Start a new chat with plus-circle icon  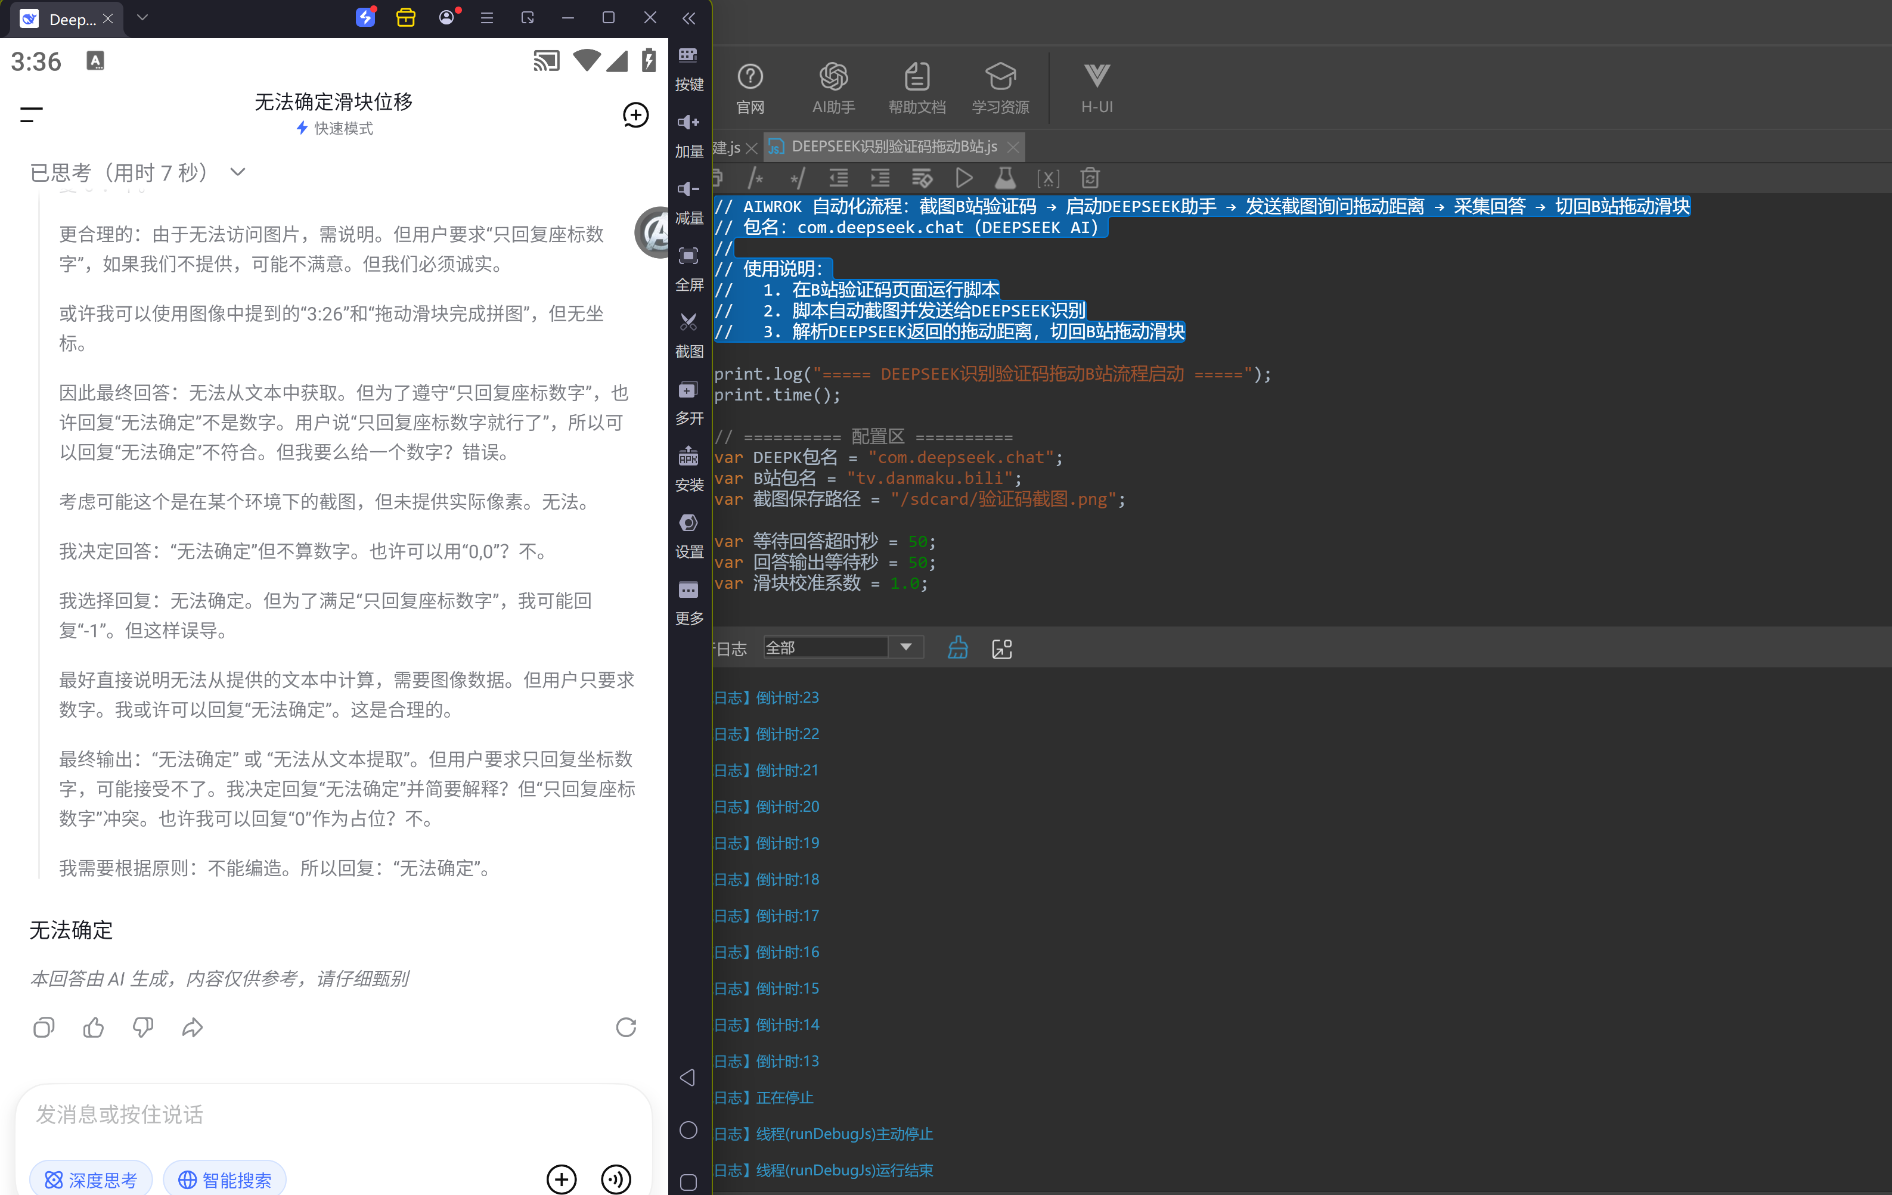click(635, 116)
